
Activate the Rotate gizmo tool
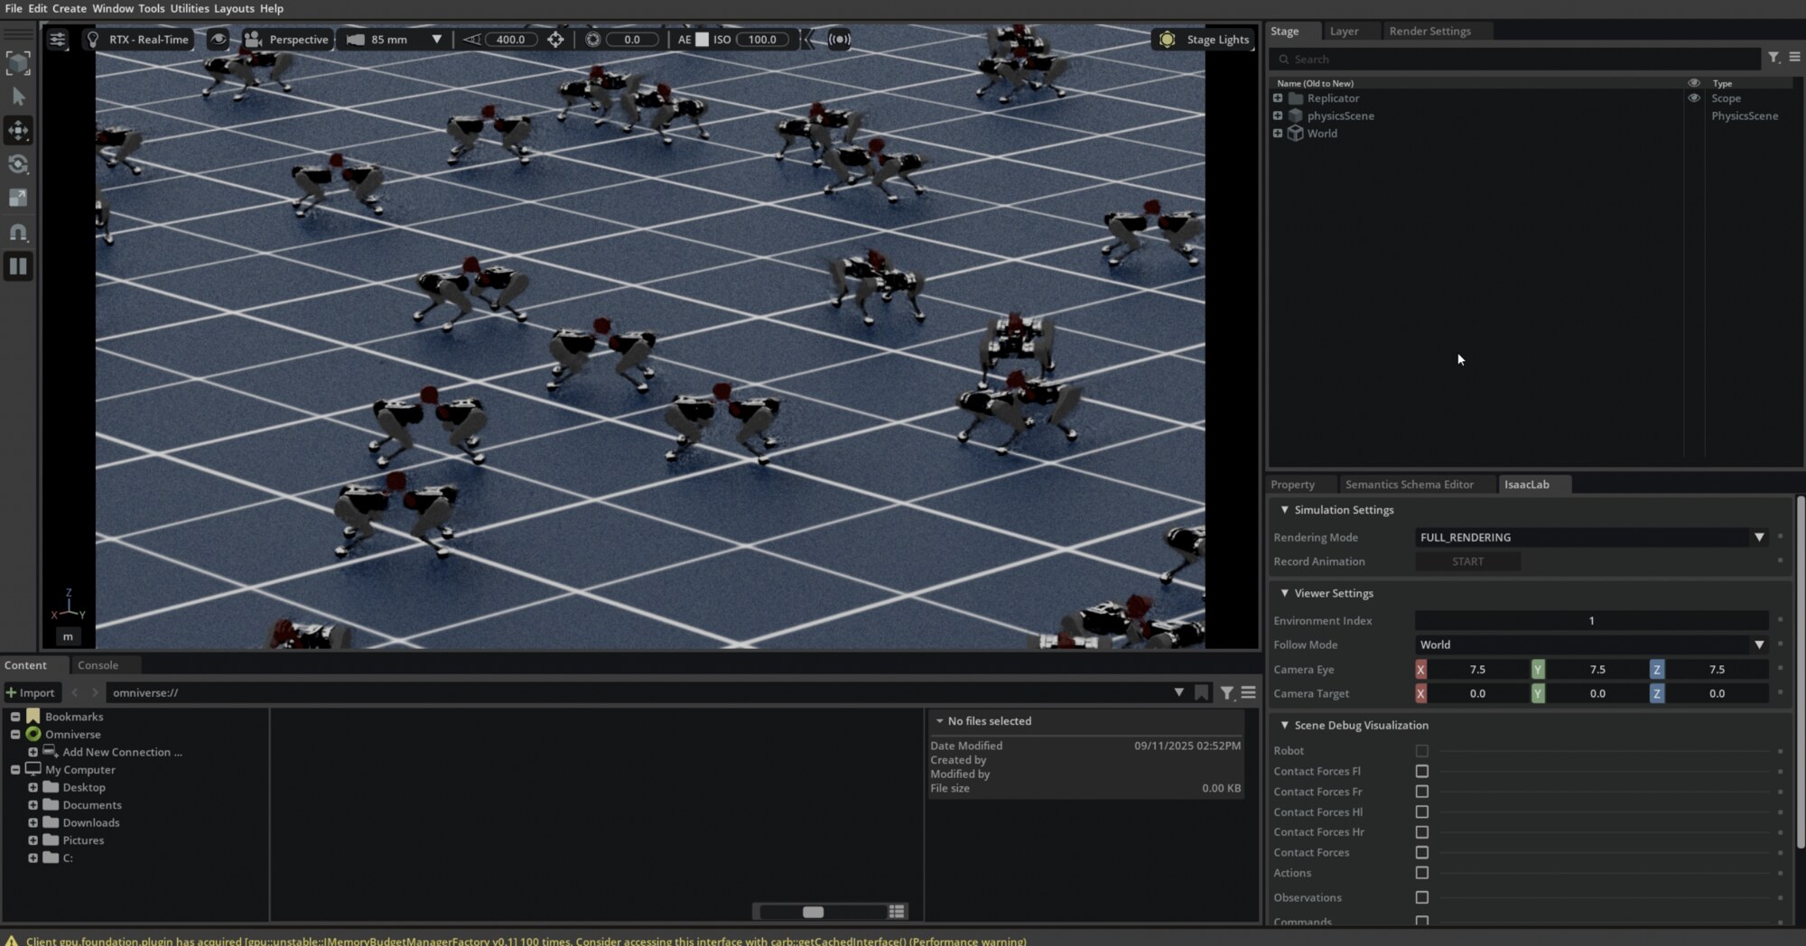[18, 164]
